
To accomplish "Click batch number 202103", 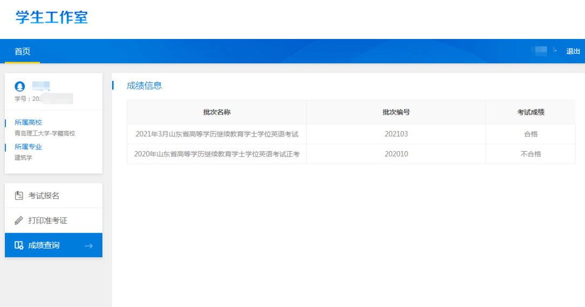I will click(x=396, y=134).
